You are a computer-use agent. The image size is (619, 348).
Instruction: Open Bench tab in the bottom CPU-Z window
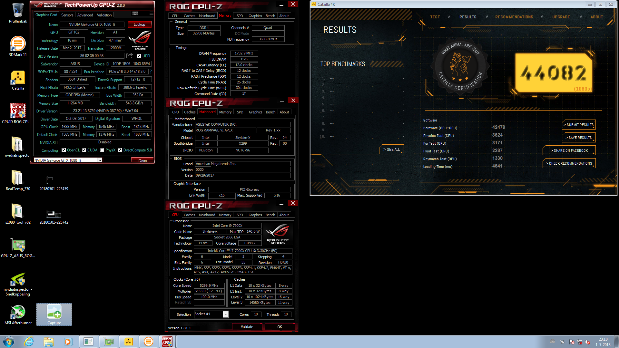click(270, 215)
